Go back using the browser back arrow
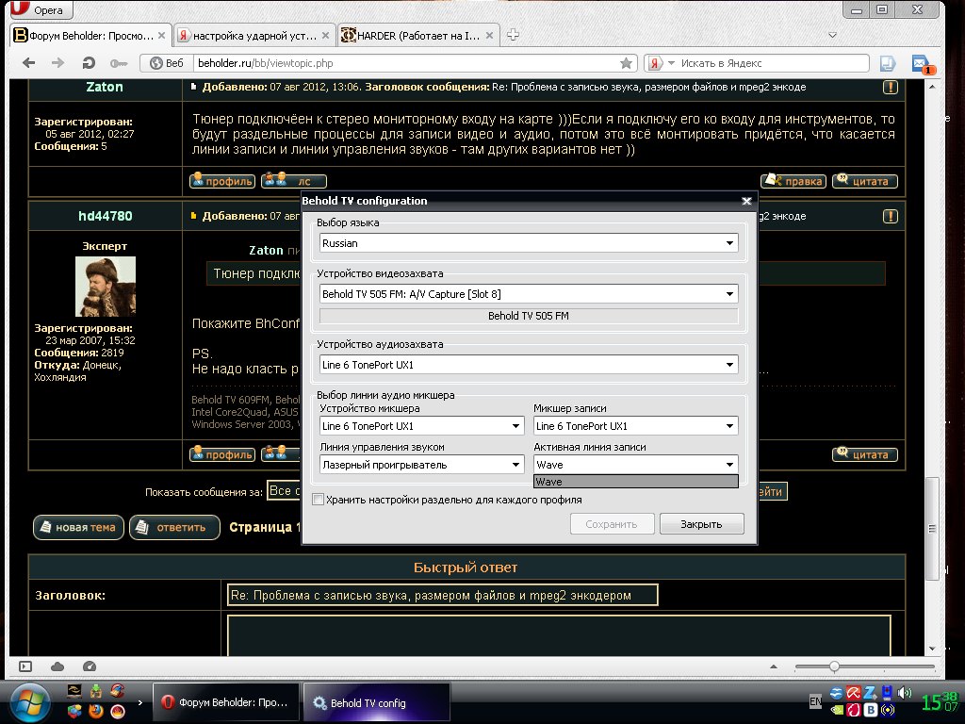Screen dimensions: 965x724 pos(28,63)
